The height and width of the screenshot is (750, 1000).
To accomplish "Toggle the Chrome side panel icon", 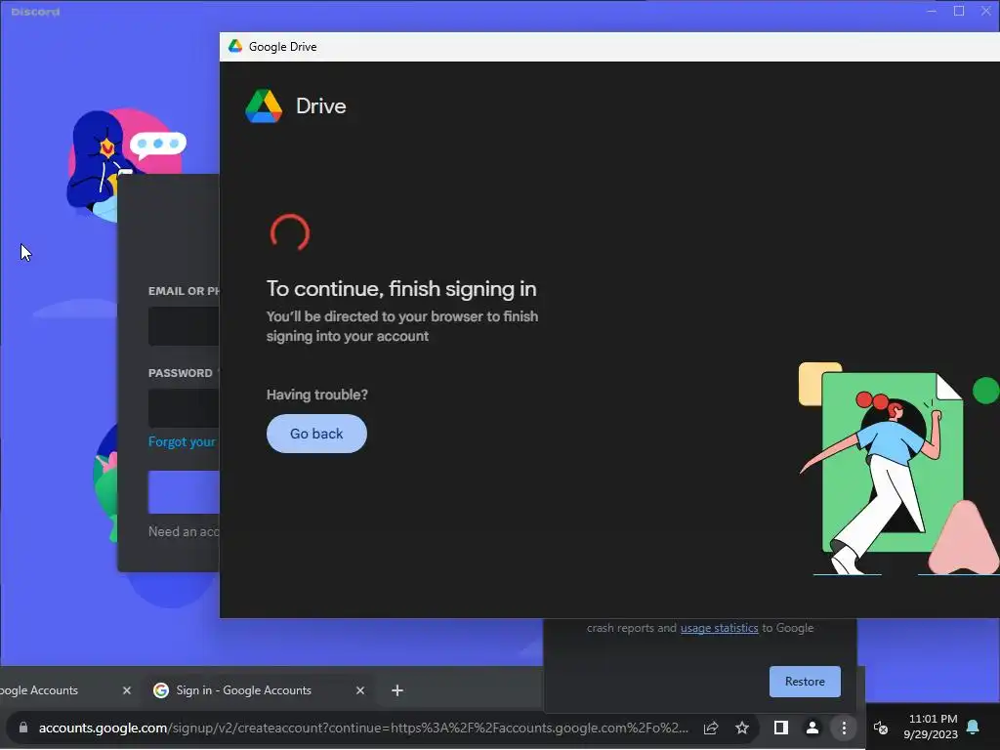I will [x=780, y=728].
